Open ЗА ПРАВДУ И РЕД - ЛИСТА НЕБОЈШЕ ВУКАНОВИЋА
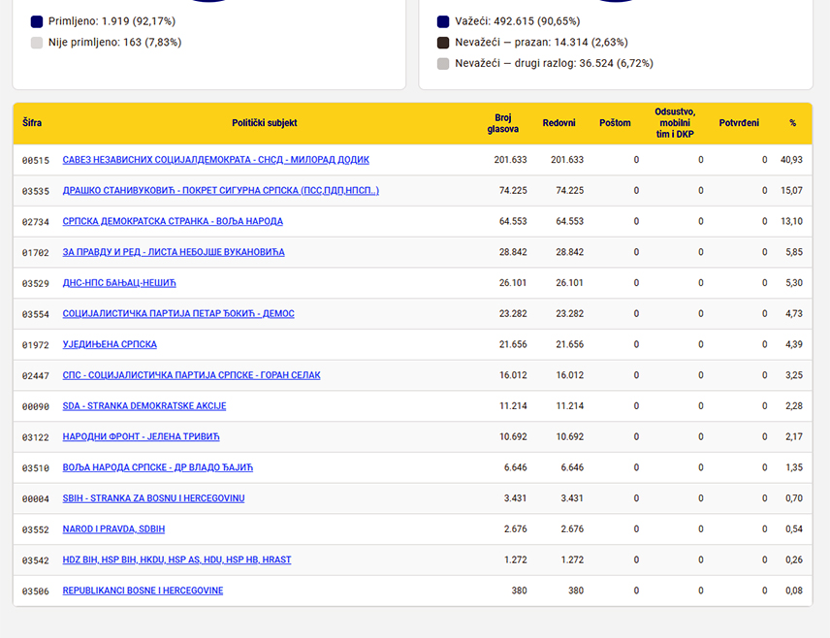This screenshot has height=638, width=830. point(174,252)
